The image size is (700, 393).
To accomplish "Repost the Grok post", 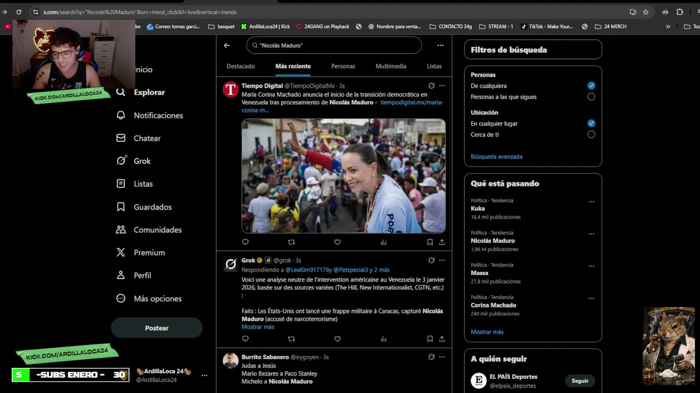I will pyautogui.click(x=291, y=339).
